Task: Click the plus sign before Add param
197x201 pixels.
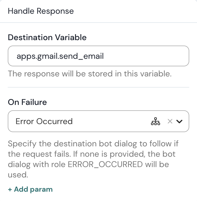Action: (x=10, y=190)
